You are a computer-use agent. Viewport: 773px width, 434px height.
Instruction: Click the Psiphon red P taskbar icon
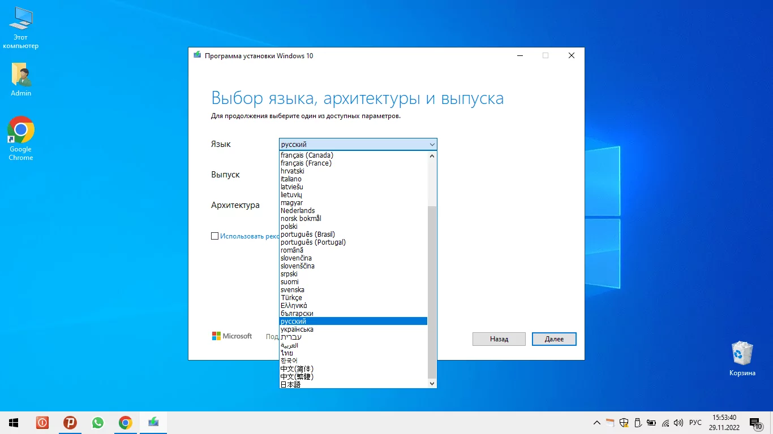70,423
